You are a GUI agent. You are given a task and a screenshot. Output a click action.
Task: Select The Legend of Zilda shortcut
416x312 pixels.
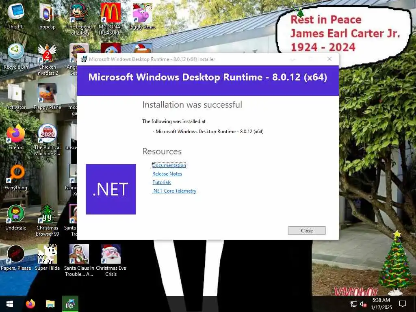pos(79,19)
